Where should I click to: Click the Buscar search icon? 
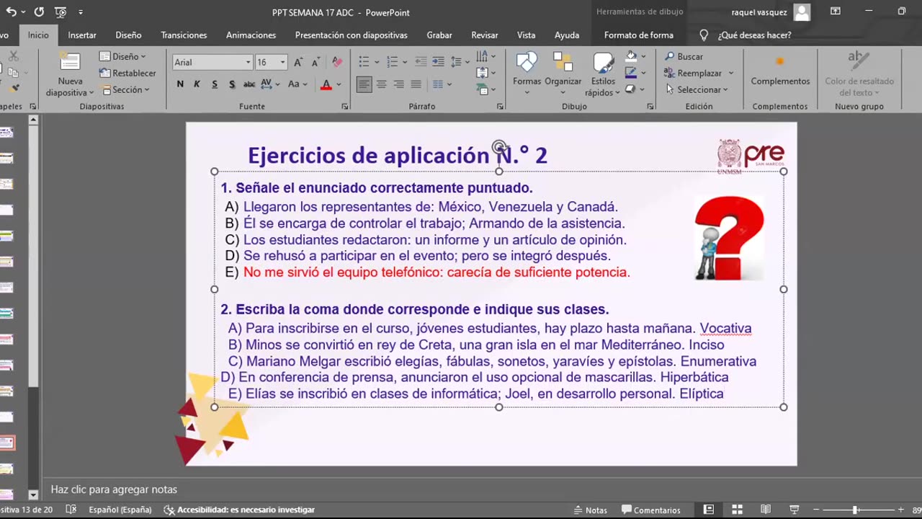click(670, 56)
